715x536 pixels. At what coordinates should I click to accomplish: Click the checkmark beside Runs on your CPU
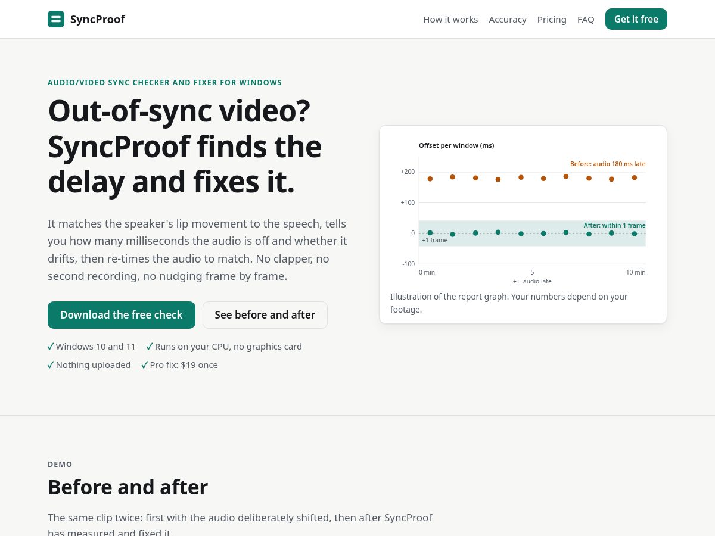tap(150, 347)
